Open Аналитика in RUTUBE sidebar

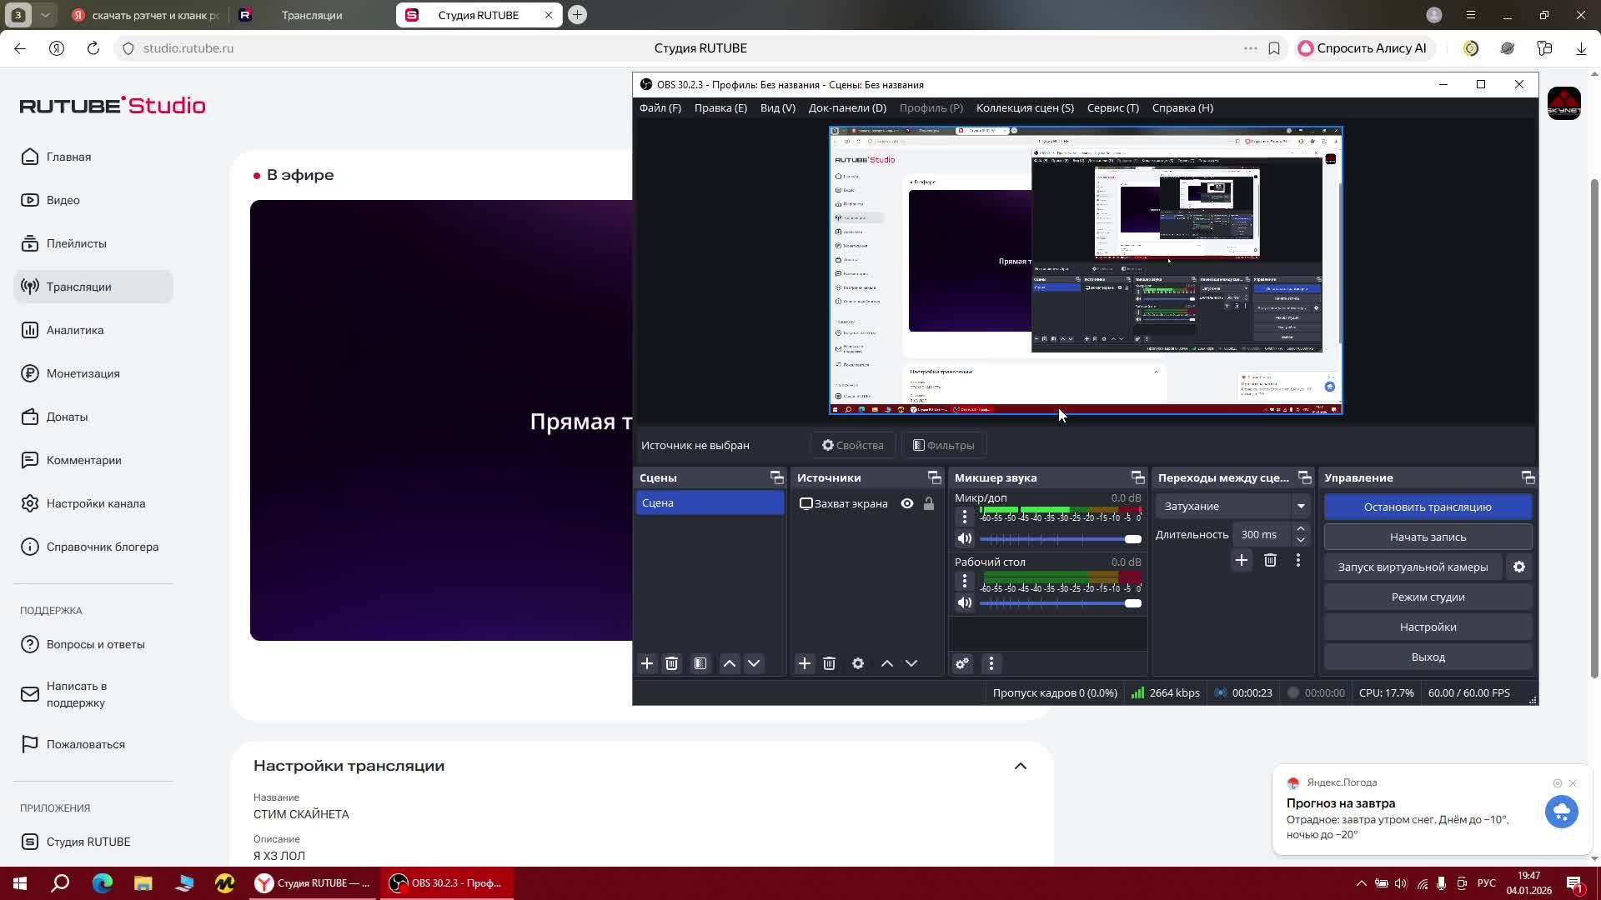tap(75, 330)
